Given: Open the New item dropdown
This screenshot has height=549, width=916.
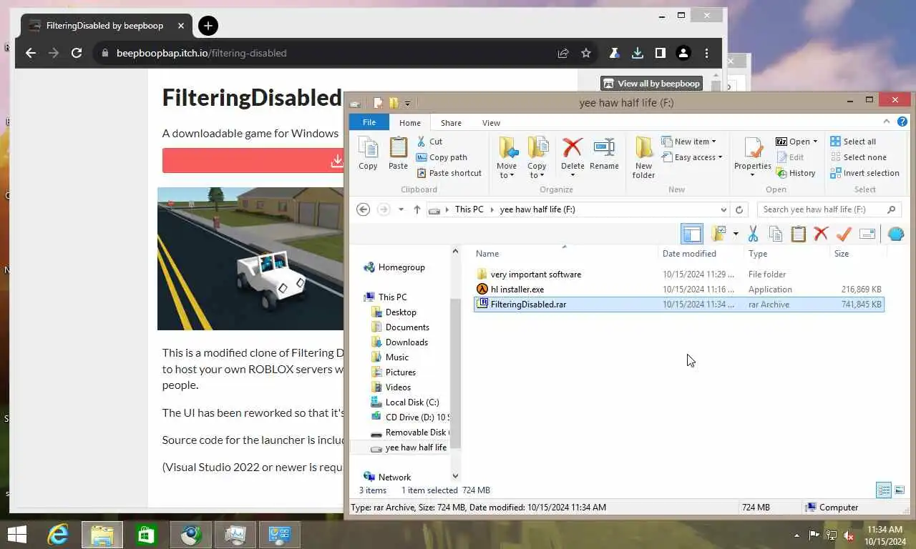Looking at the screenshot, I should [688, 142].
